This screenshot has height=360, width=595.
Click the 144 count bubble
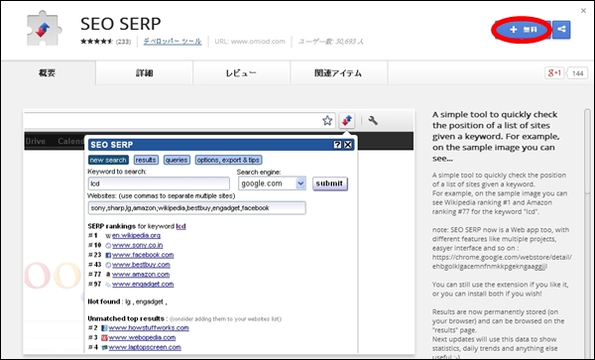pos(577,73)
